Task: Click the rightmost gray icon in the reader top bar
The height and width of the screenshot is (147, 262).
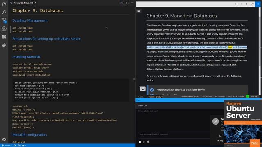Action: pos(253,4)
